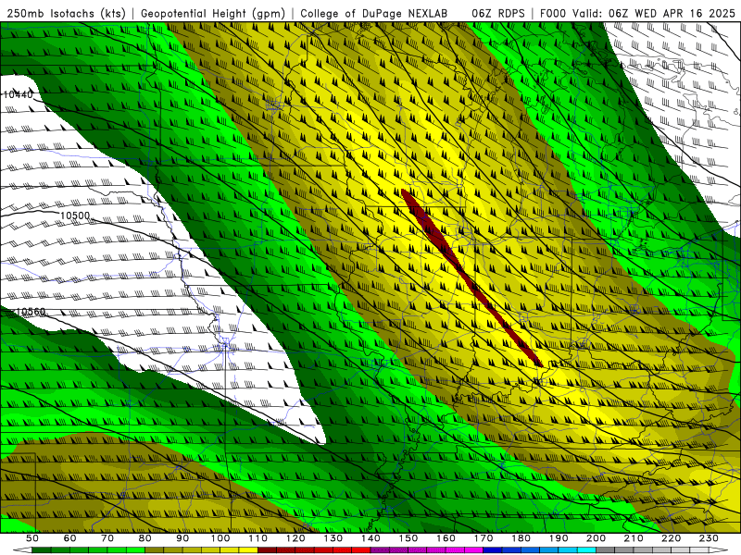The height and width of the screenshot is (555, 741).
Task: Click the 50 value on the color scale
Action: pyautogui.click(x=31, y=538)
